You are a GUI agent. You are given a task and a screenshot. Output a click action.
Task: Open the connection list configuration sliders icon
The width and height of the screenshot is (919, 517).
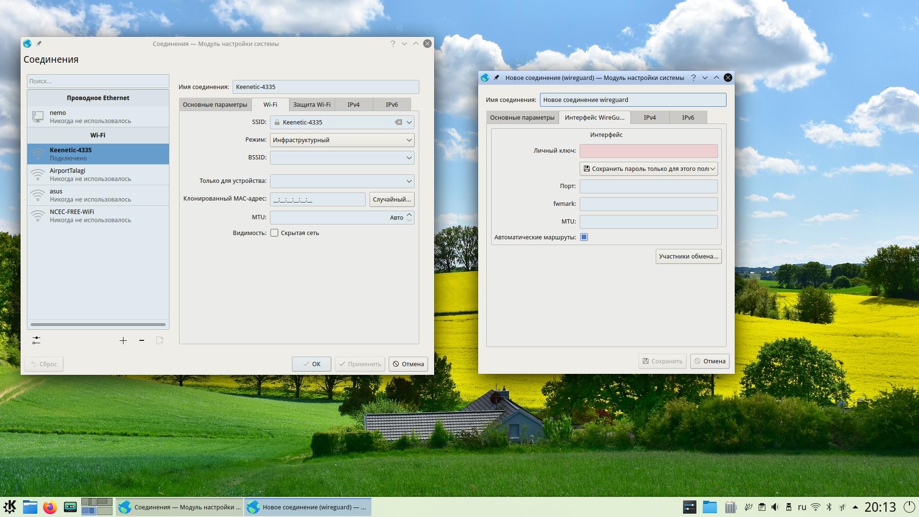click(x=36, y=340)
